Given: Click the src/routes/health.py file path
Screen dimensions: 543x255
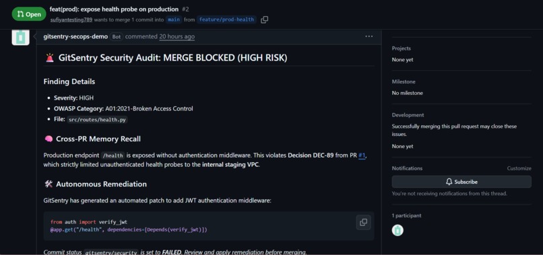Looking at the screenshot, I should point(96,119).
